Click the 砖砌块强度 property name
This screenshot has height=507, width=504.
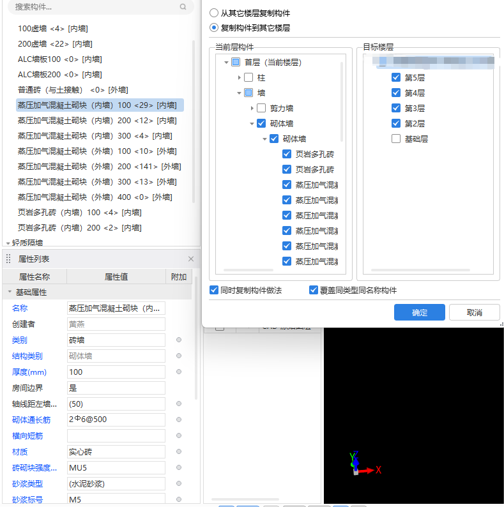34,468
